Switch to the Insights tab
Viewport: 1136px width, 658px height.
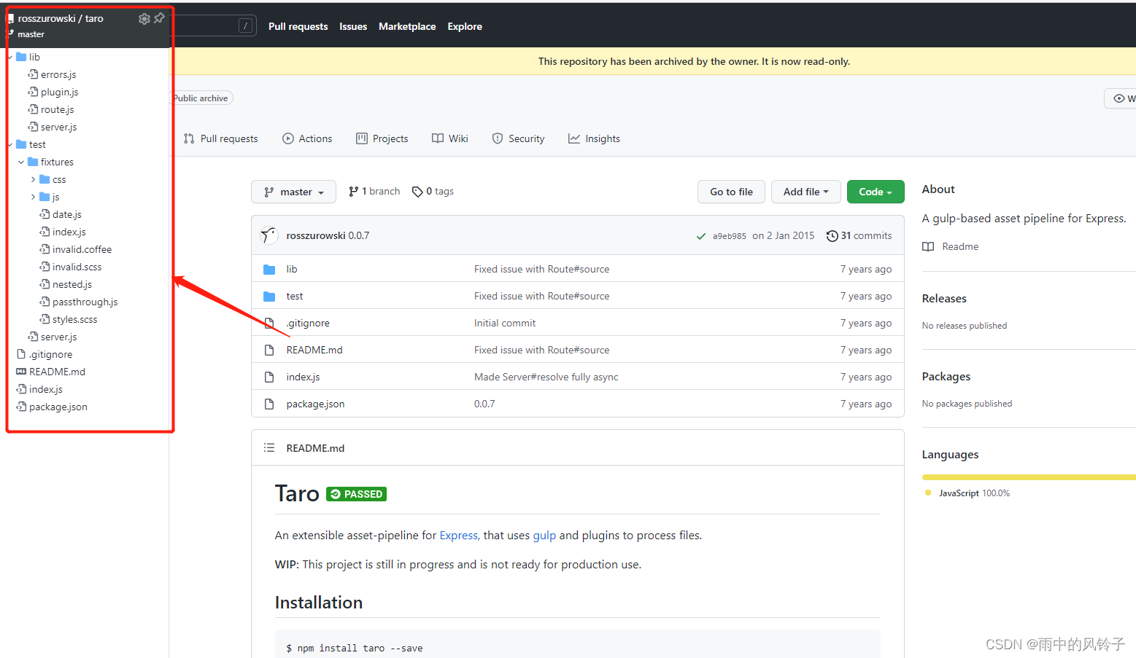[x=594, y=138]
